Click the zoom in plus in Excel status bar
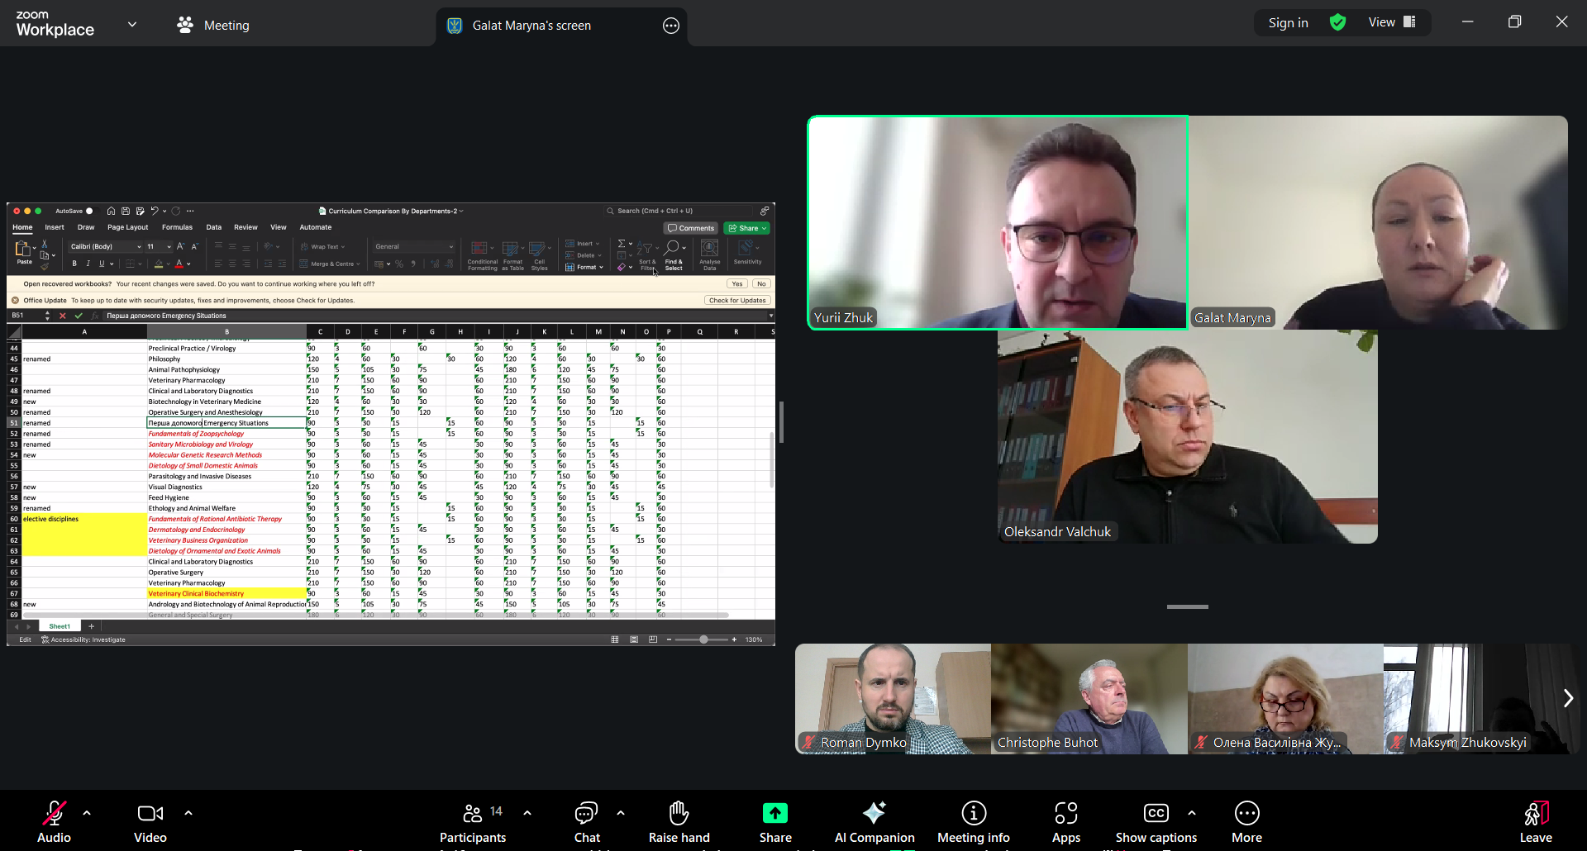Viewport: 1587px width, 851px height. coord(734,639)
